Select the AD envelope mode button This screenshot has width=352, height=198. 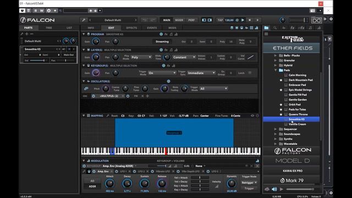click(x=92, y=181)
